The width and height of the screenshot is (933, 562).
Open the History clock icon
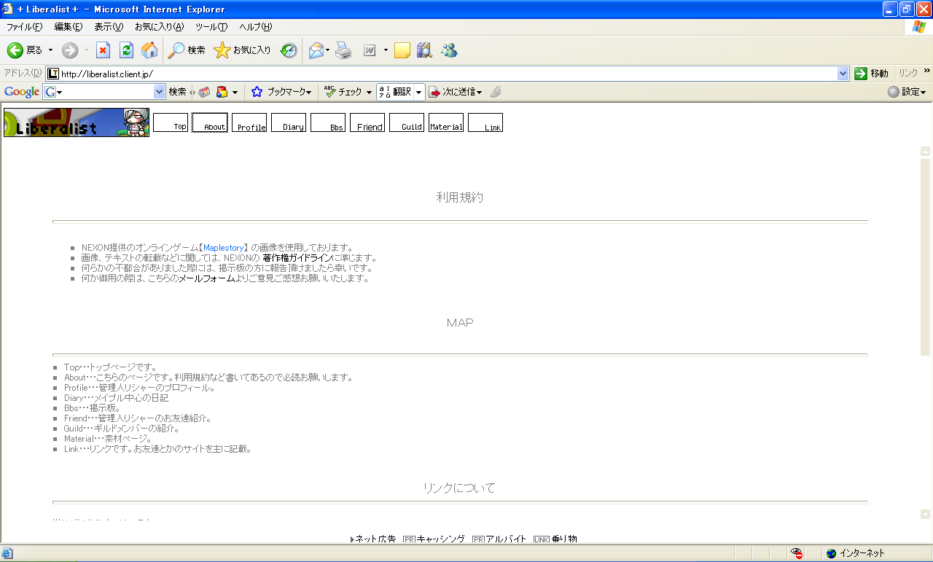289,50
